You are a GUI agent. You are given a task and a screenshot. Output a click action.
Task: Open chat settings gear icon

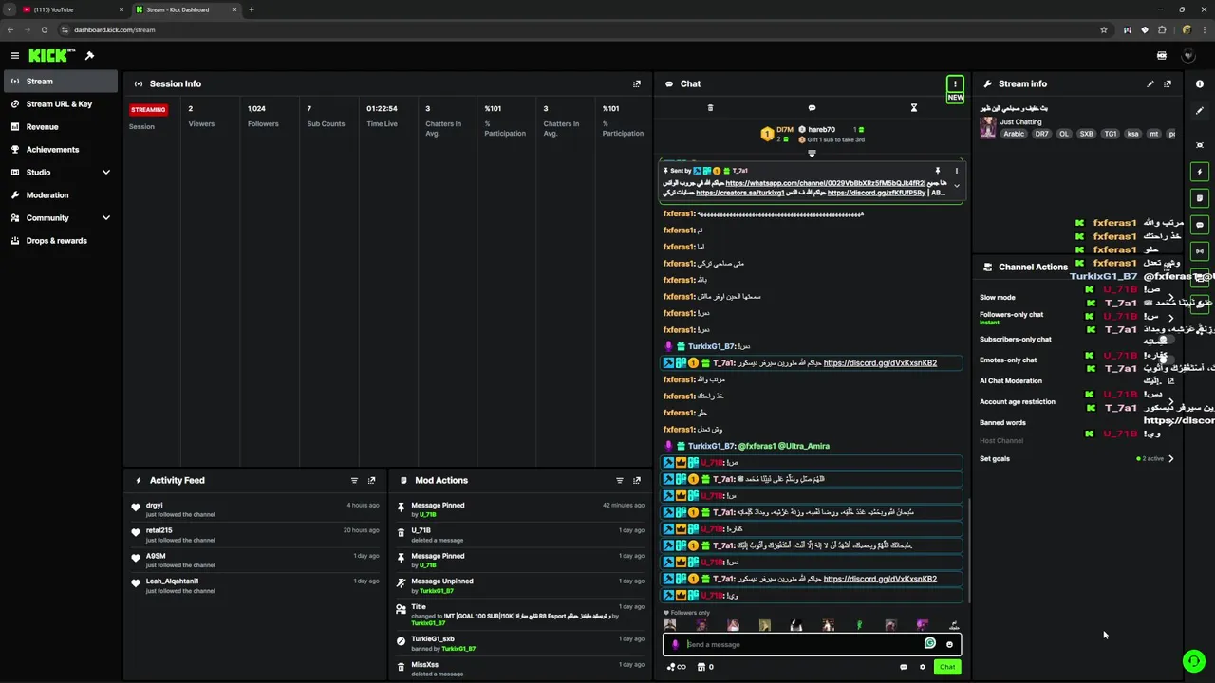tap(922, 667)
